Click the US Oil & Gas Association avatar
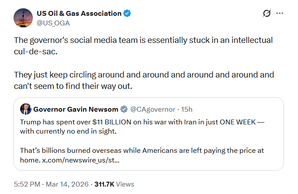Screen dimensions: 298x194 22,18
